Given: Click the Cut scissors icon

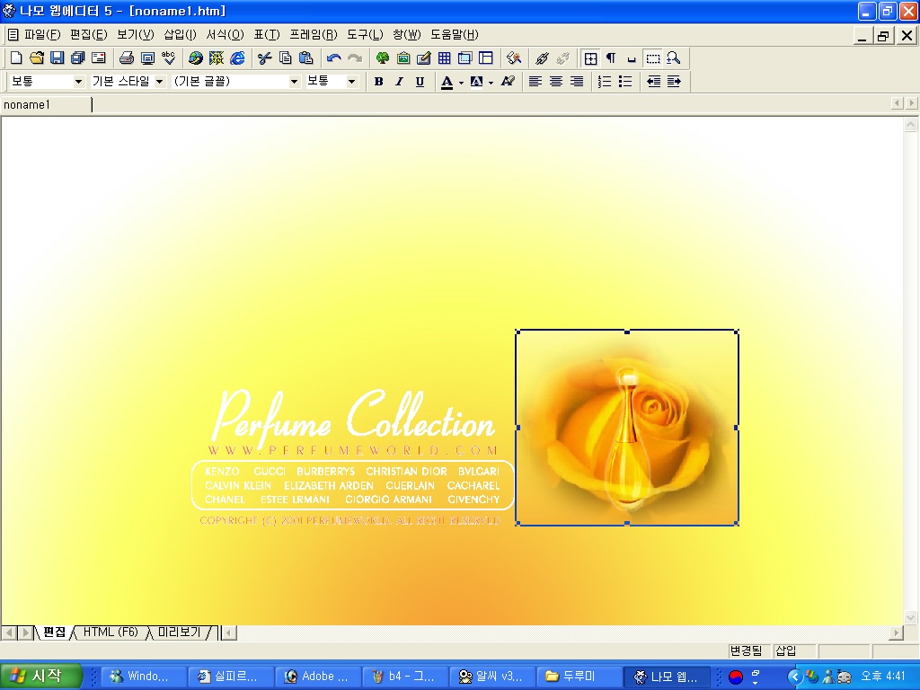Looking at the screenshot, I should pos(264,58).
